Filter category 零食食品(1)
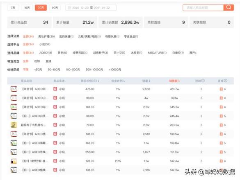This screenshot has height=180, width=240. tap(131, 36)
